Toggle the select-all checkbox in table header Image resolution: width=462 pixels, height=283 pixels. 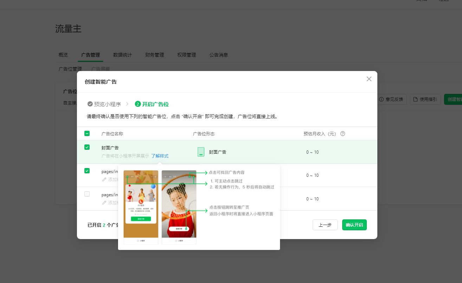point(87,134)
